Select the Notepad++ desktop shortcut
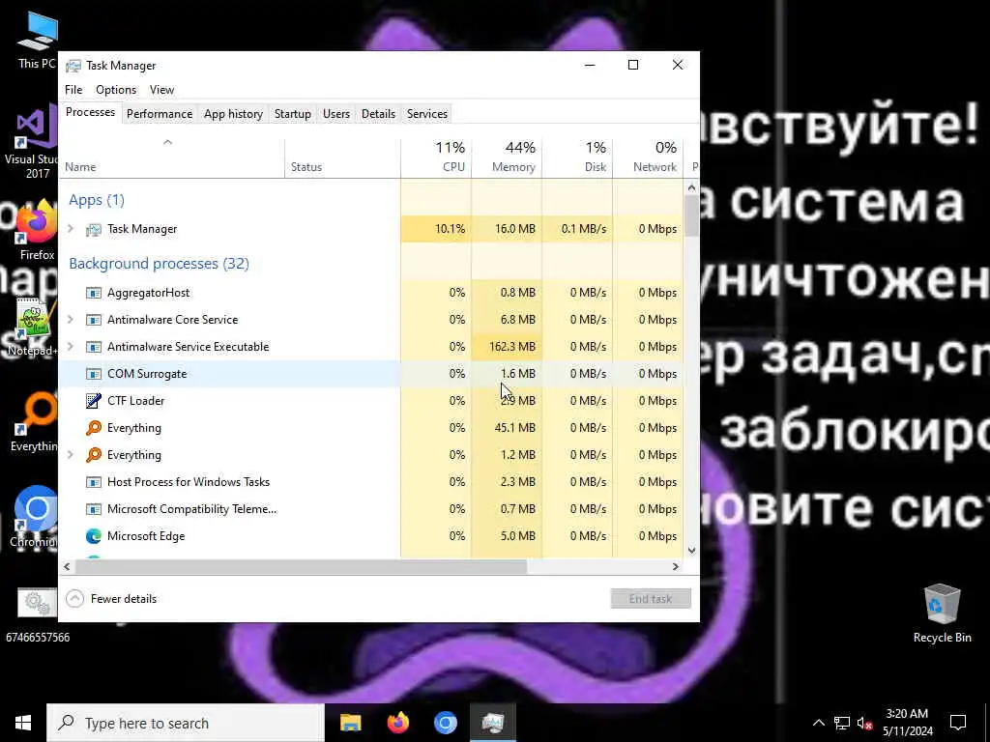Screen dimensions: 990x742 [x=33, y=328]
